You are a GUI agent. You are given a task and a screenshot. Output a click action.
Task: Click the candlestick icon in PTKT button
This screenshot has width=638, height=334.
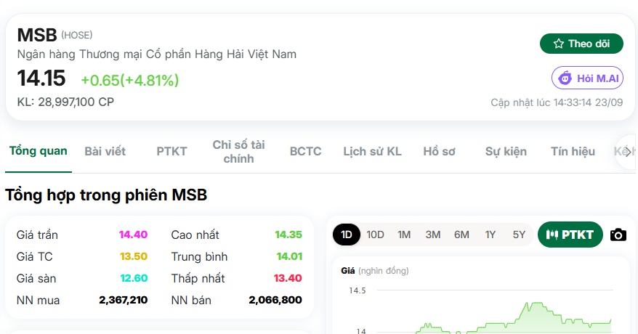(552, 235)
